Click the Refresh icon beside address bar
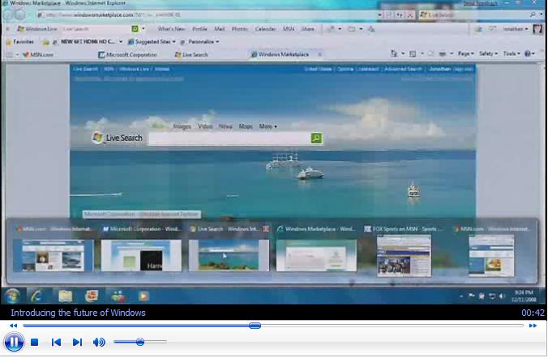 400,15
